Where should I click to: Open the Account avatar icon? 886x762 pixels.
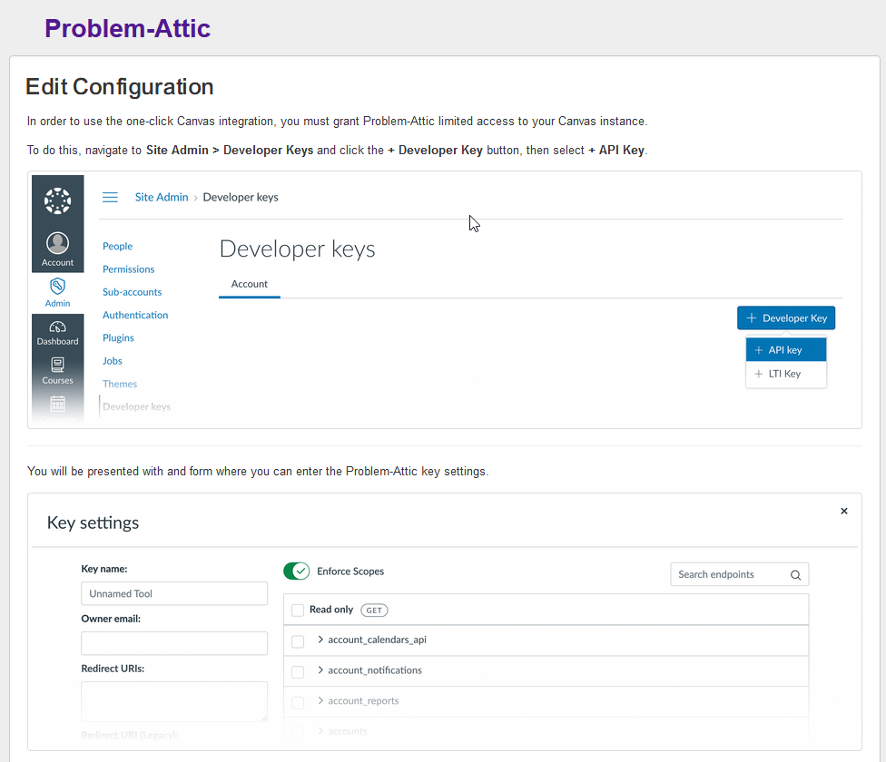(57, 243)
